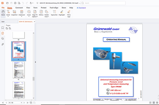Click the enlarge thumbnails icon in Pages panel
The height and width of the screenshot is (105, 159).
7,28
